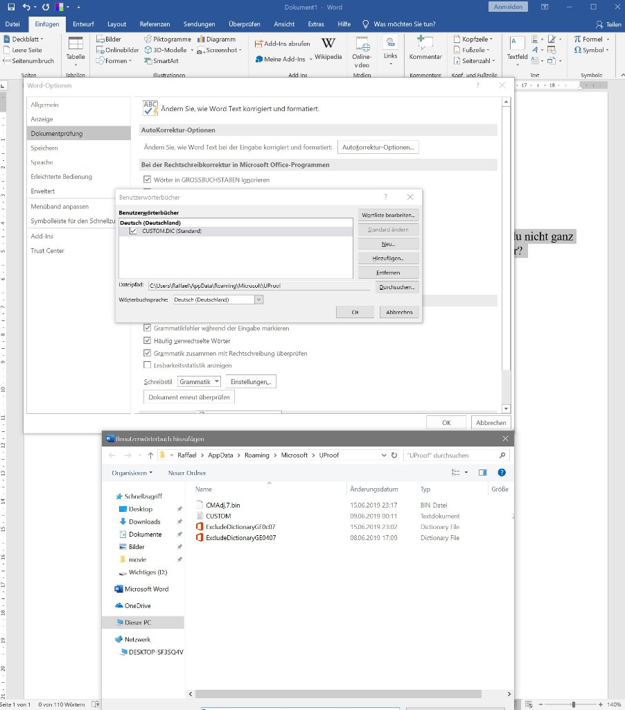
Task: Click Wortliste bearbeiten button
Action: pyautogui.click(x=388, y=215)
